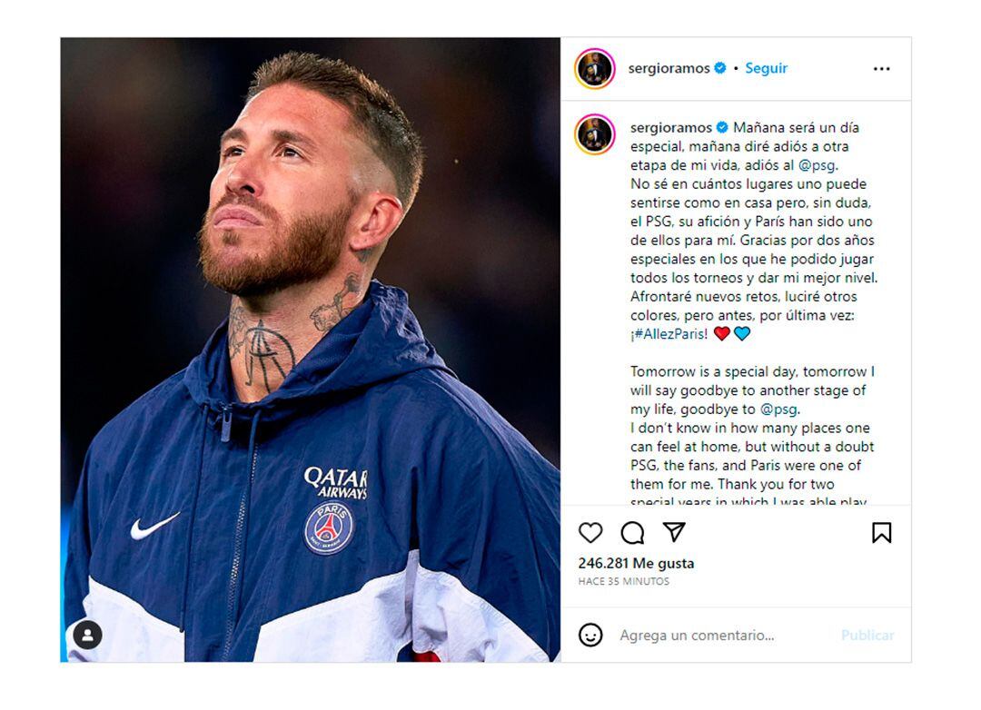Open the emoji picker in the comment box
Screen dimensions: 981x710
click(590, 636)
